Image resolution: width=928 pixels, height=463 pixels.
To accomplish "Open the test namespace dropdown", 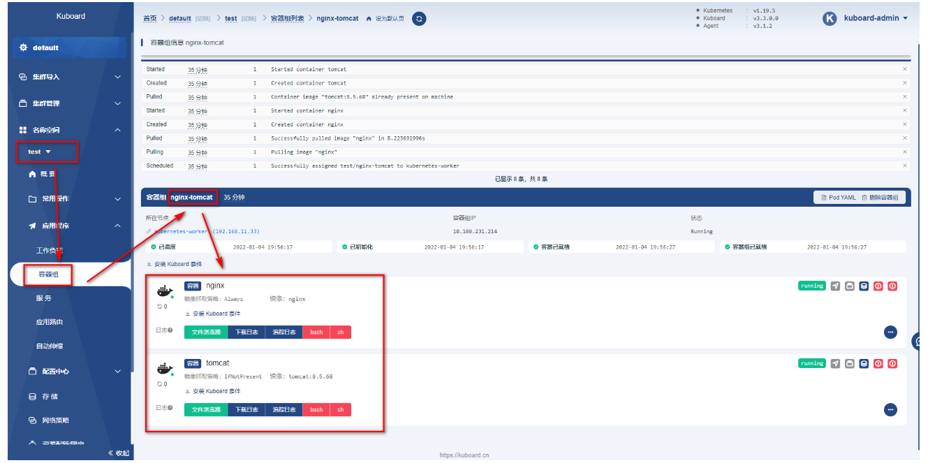I will 40,152.
